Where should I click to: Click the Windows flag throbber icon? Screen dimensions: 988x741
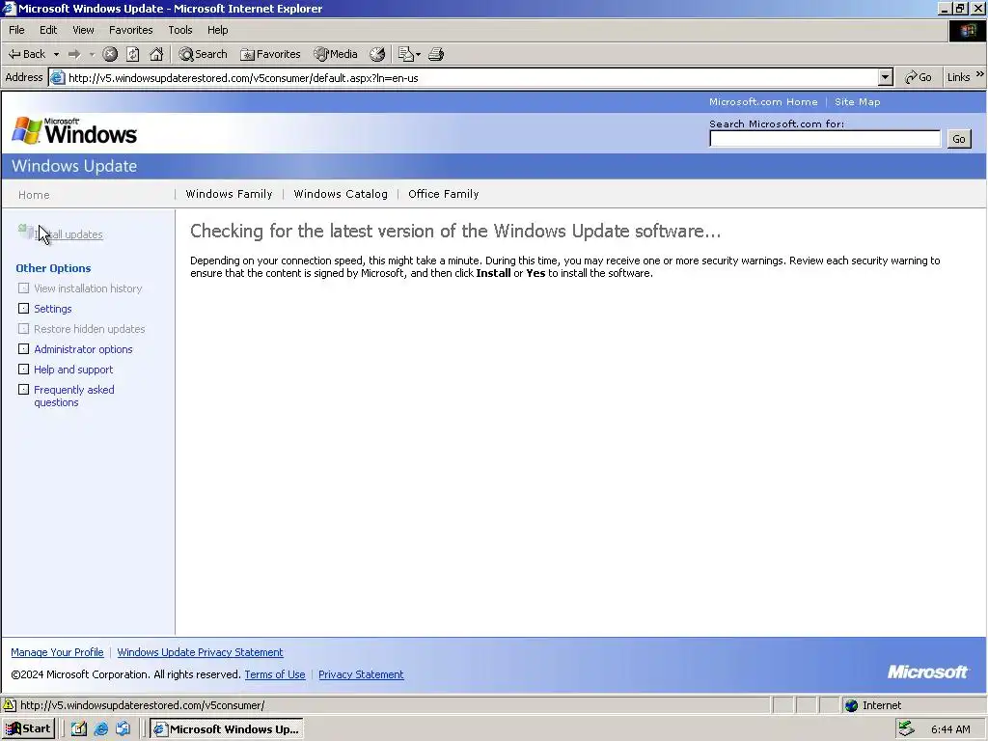click(x=967, y=31)
